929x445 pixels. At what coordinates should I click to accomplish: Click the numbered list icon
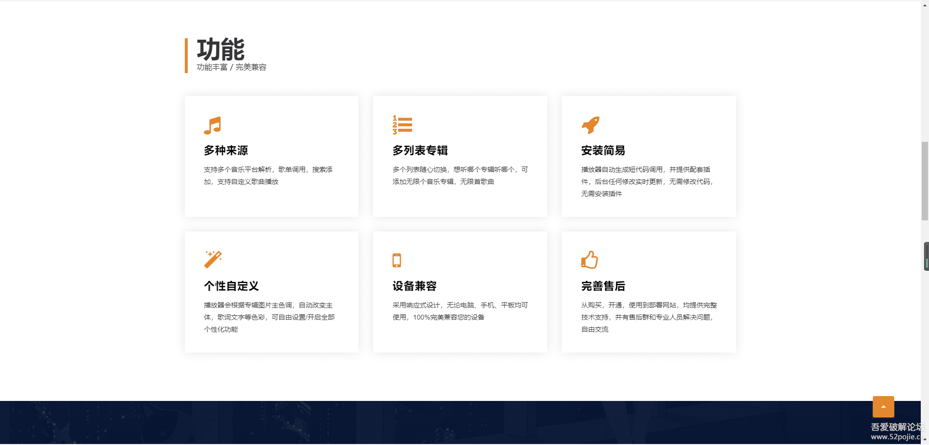coord(402,125)
